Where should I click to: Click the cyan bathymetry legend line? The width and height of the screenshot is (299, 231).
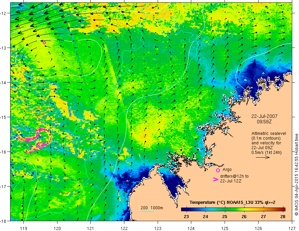pyautogui.click(x=147, y=211)
